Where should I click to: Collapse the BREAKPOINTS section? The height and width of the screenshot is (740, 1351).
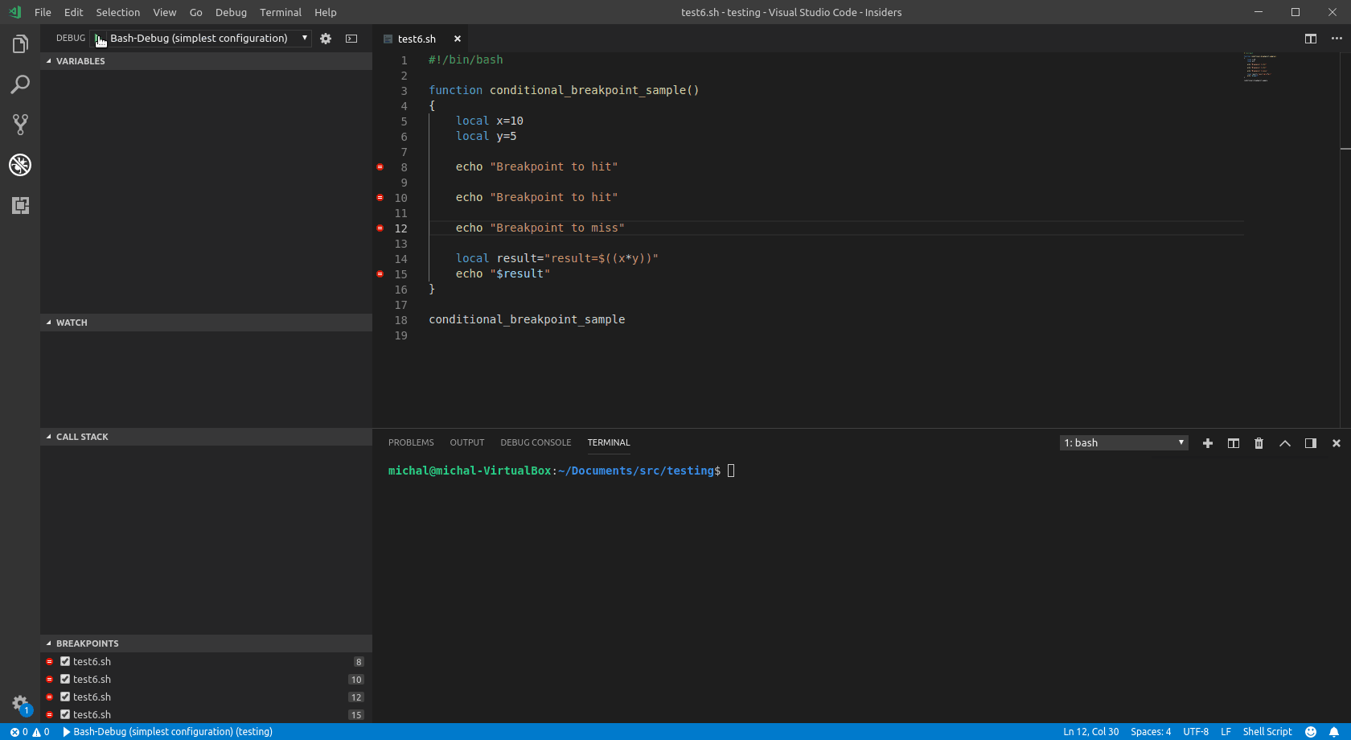click(206, 643)
